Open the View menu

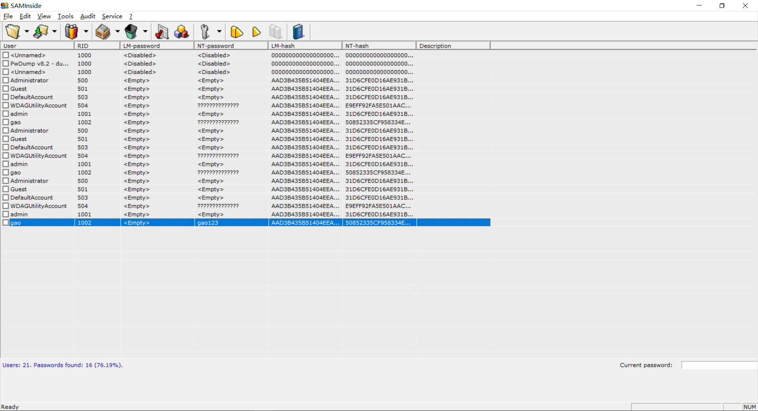44,16
